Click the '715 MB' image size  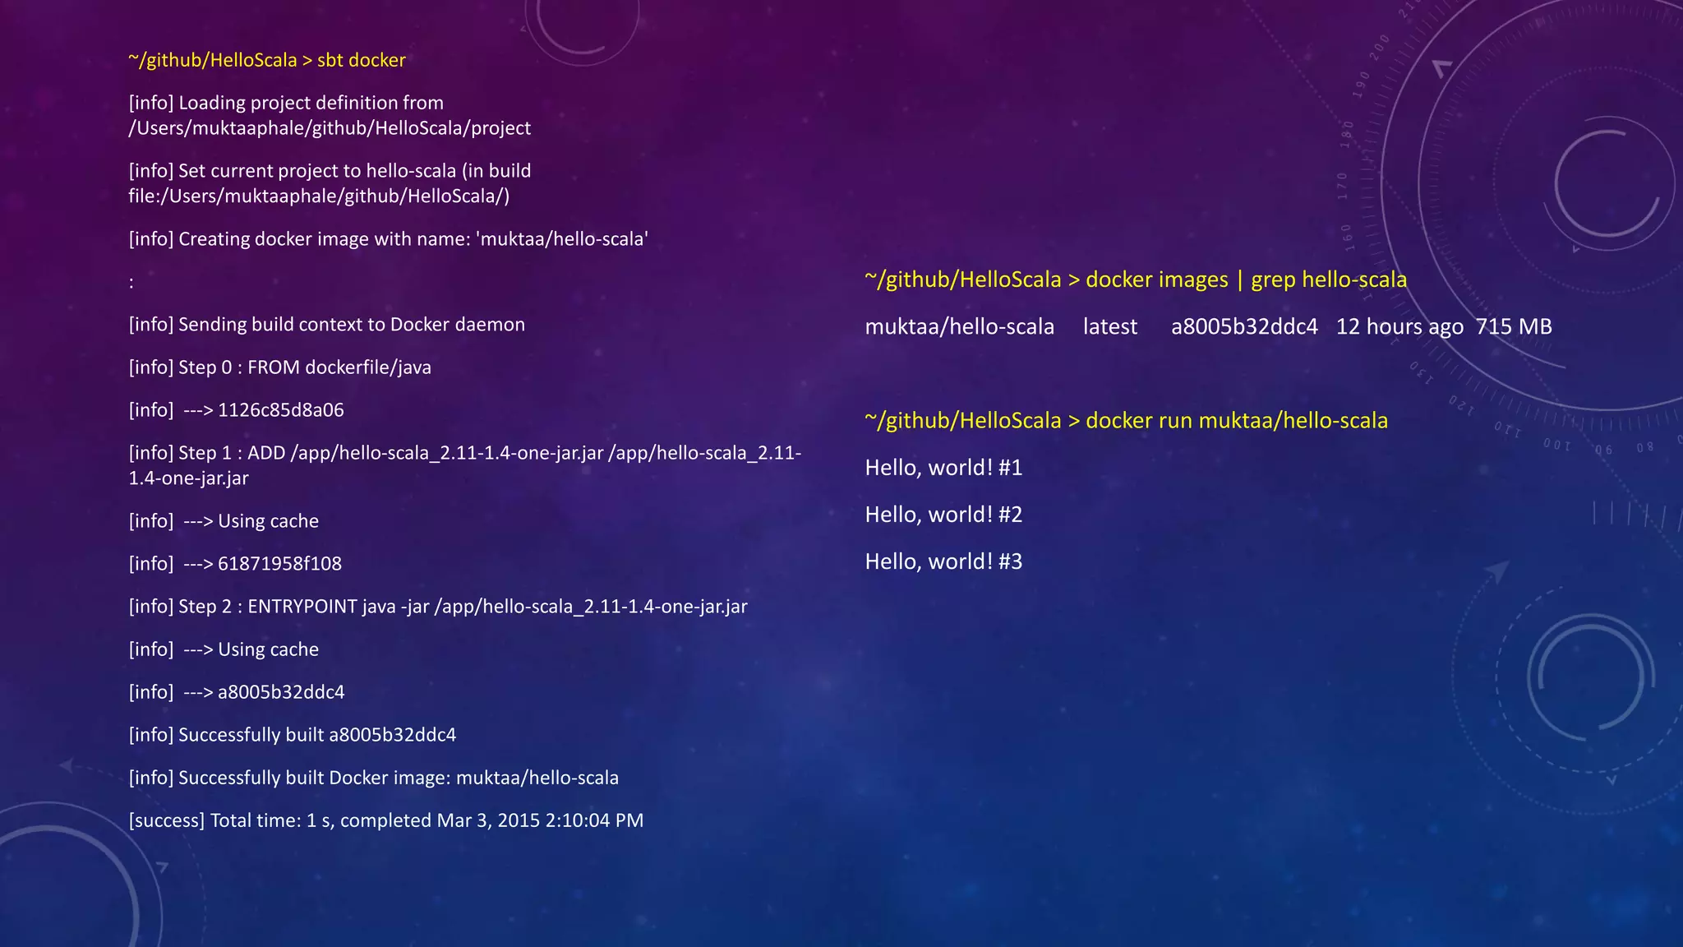[x=1514, y=326]
